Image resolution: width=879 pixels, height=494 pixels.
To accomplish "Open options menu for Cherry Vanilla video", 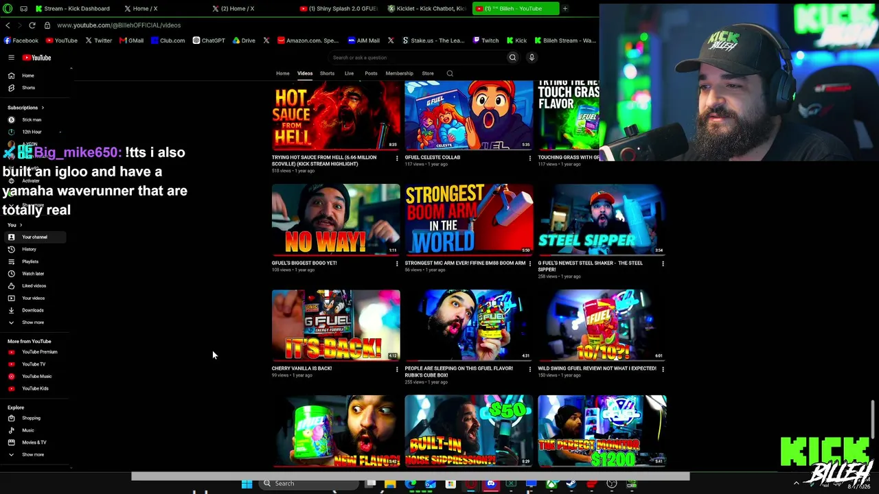I will click(397, 370).
